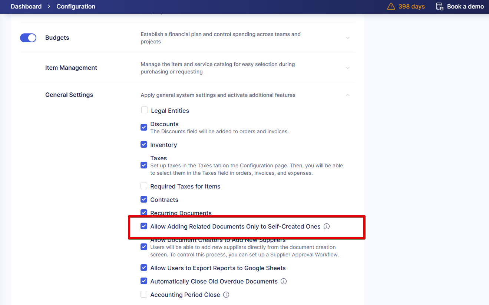Image resolution: width=489 pixels, height=305 pixels.
Task: Collapse the General Settings section chevron
Action: (x=348, y=95)
